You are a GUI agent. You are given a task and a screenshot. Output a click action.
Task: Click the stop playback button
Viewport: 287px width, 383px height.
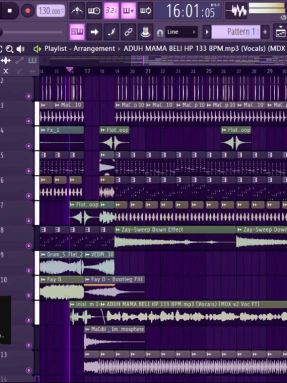[x=9, y=11]
